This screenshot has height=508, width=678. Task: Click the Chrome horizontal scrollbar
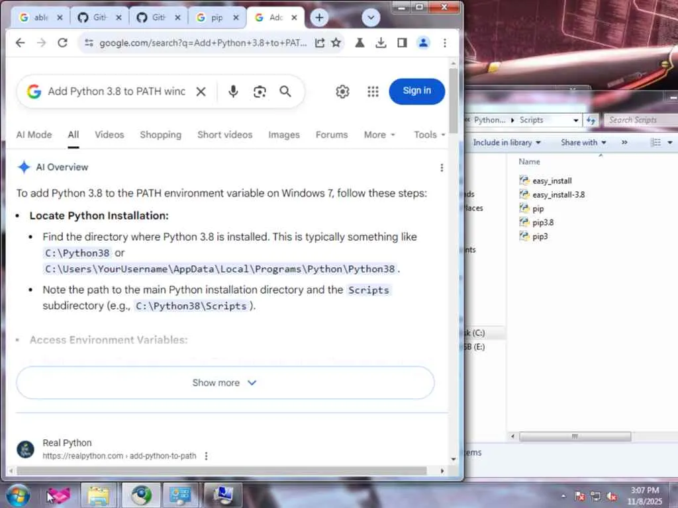(x=222, y=470)
